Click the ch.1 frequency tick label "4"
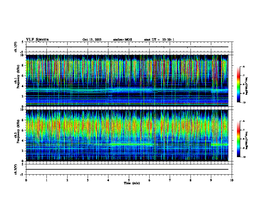The height and width of the screenshot is (202, 261). 23,86
